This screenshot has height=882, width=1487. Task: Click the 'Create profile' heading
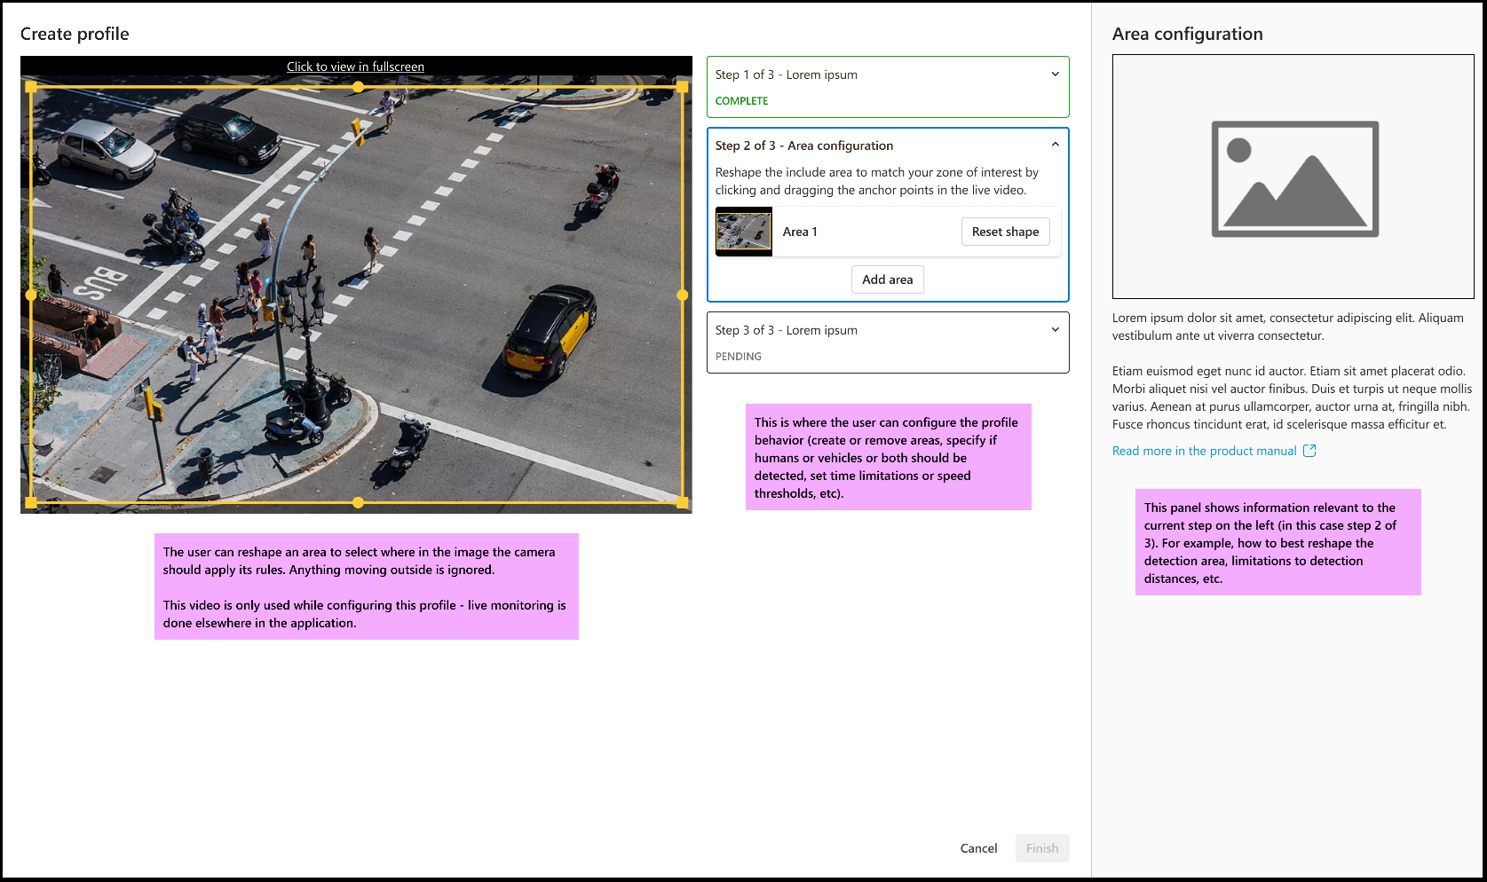(75, 34)
